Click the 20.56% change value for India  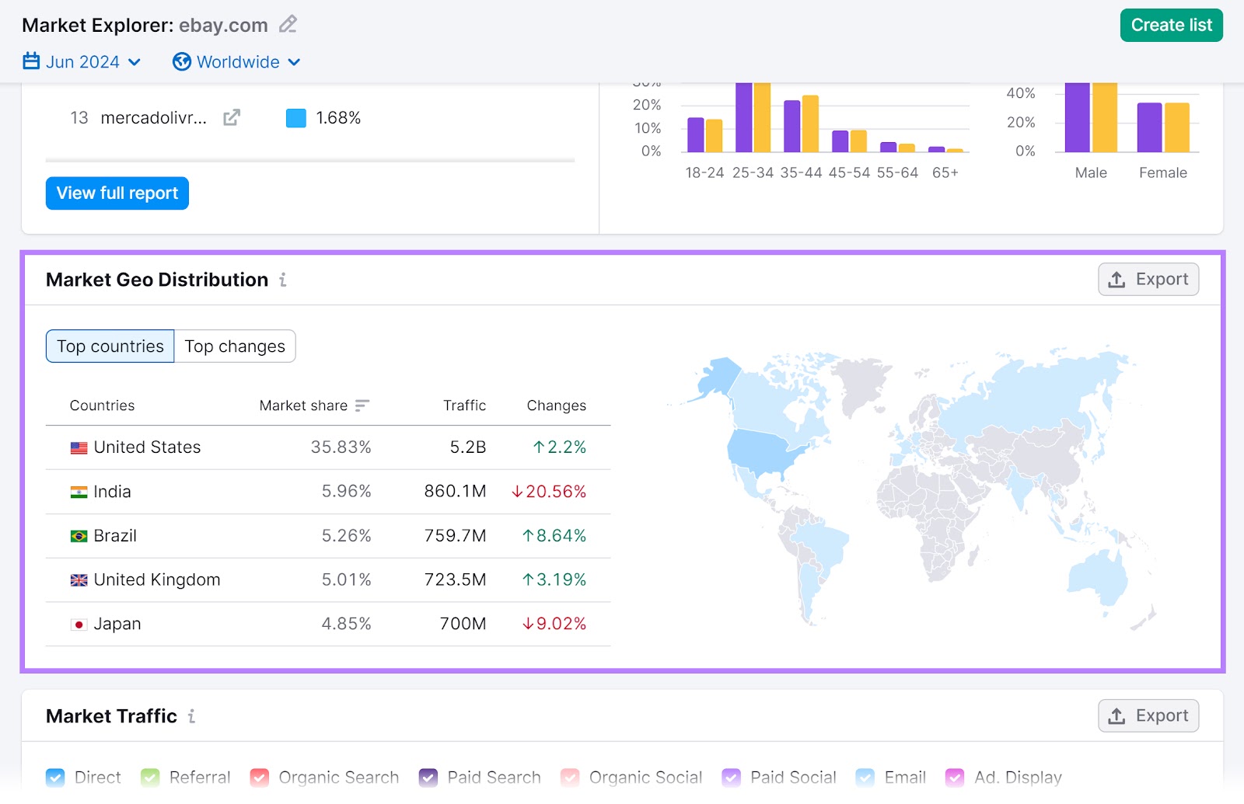(549, 492)
